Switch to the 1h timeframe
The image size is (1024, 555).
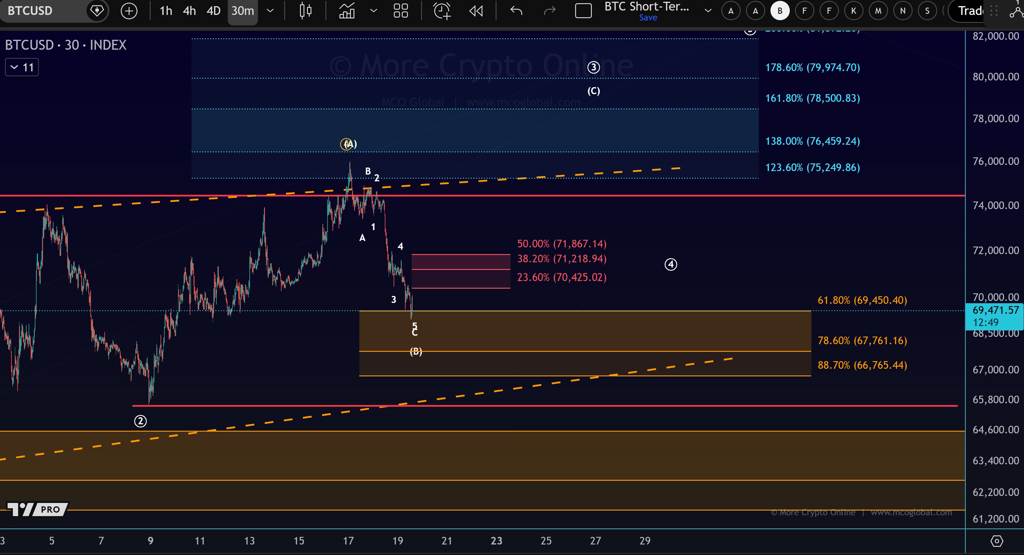(x=166, y=11)
